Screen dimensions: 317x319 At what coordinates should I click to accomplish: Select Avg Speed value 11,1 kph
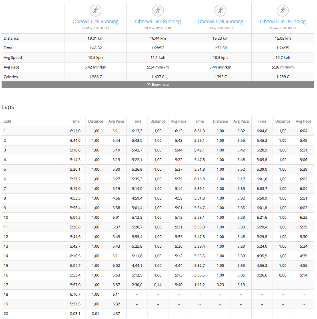point(158,58)
